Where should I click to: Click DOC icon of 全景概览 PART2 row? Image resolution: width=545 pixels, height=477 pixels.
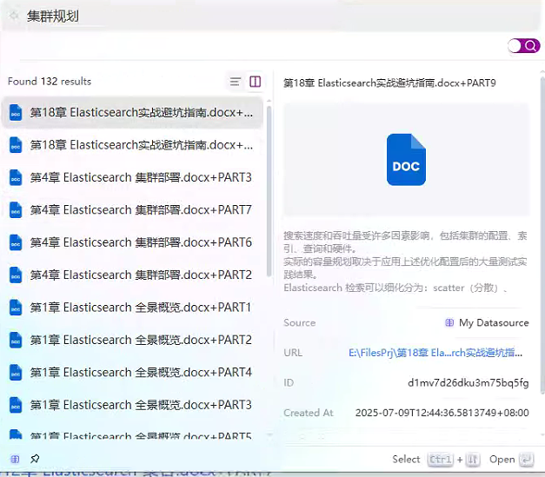point(16,340)
